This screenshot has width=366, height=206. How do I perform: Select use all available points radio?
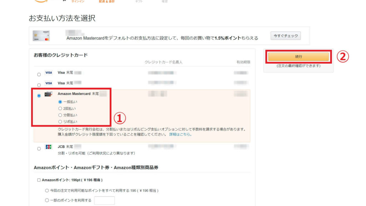click(x=47, y=191)
